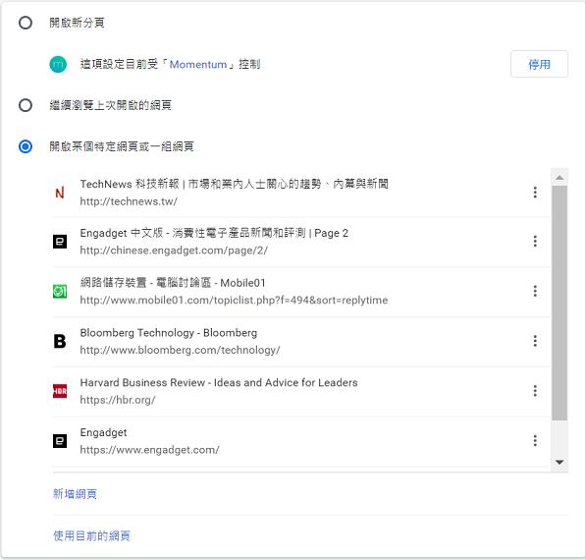Click the TechNews red N favicon
This screenshot has width=585, height=560.
click(x=60, y=193)
